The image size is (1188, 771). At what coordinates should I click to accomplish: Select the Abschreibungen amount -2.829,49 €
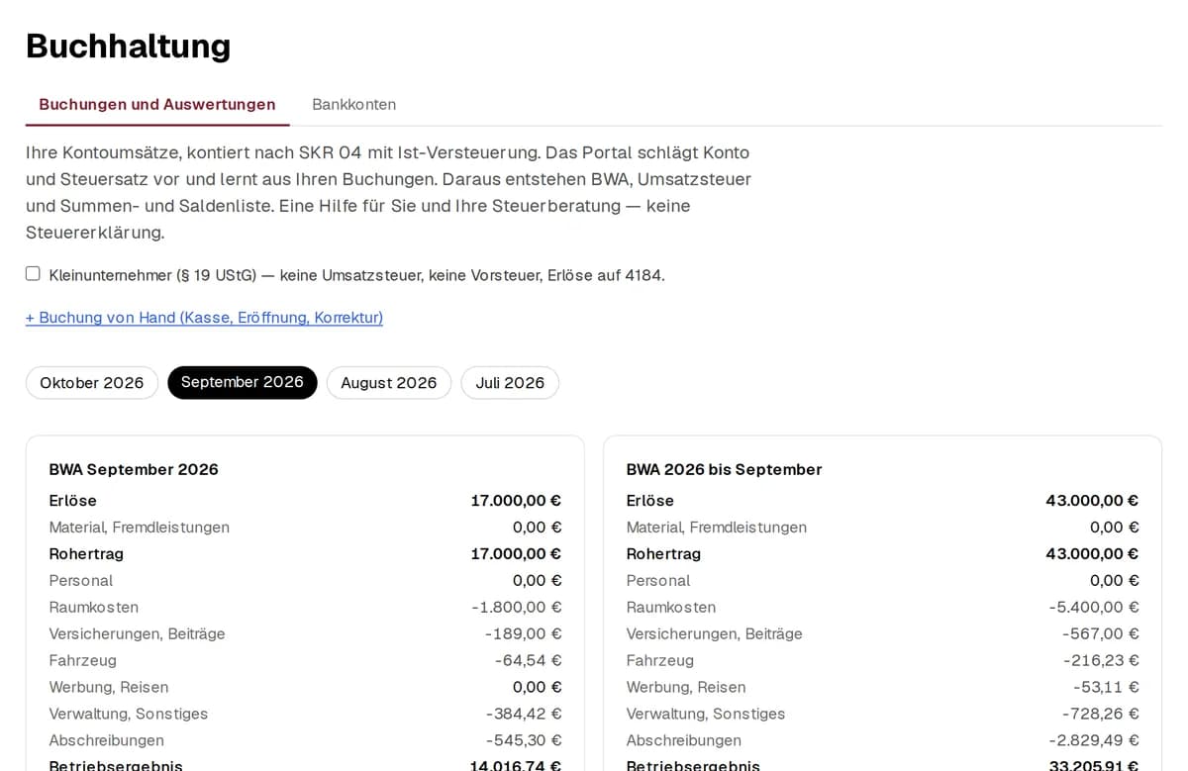pos(1094,740)
